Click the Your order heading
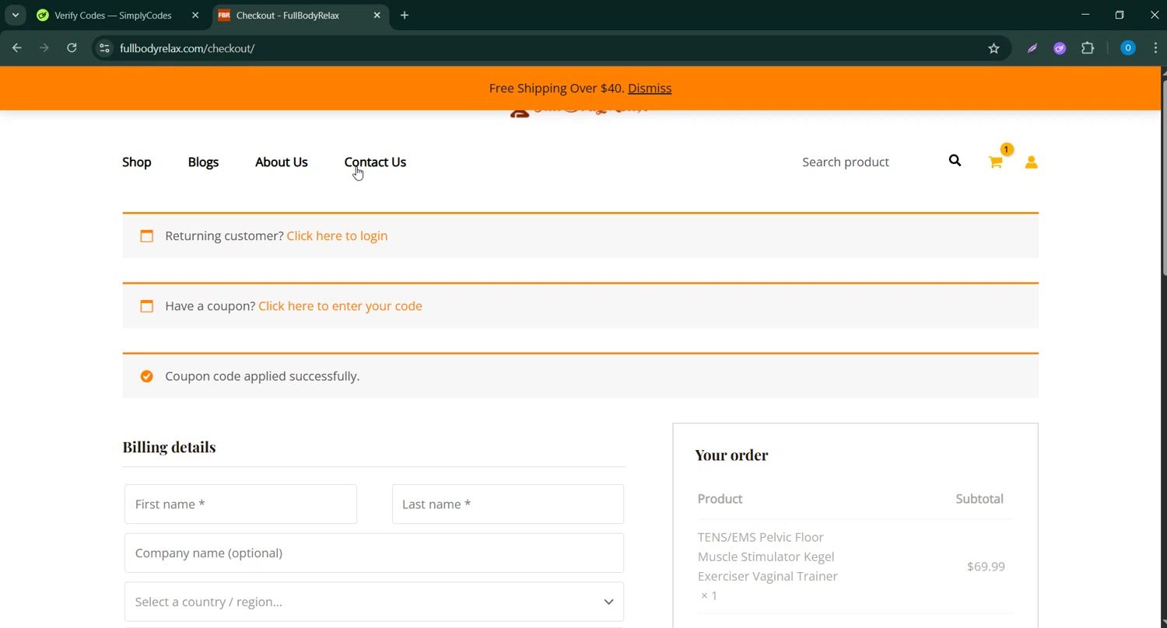The image size is (1167, 628). tap(731, 455)
